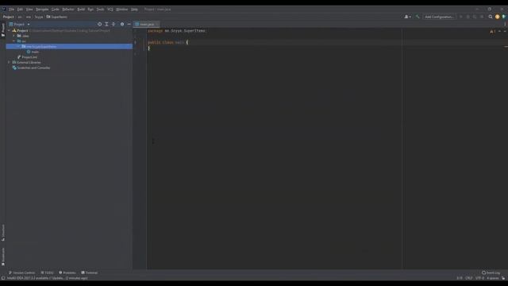
Task: Open the View menu
Action: (29, 10)
